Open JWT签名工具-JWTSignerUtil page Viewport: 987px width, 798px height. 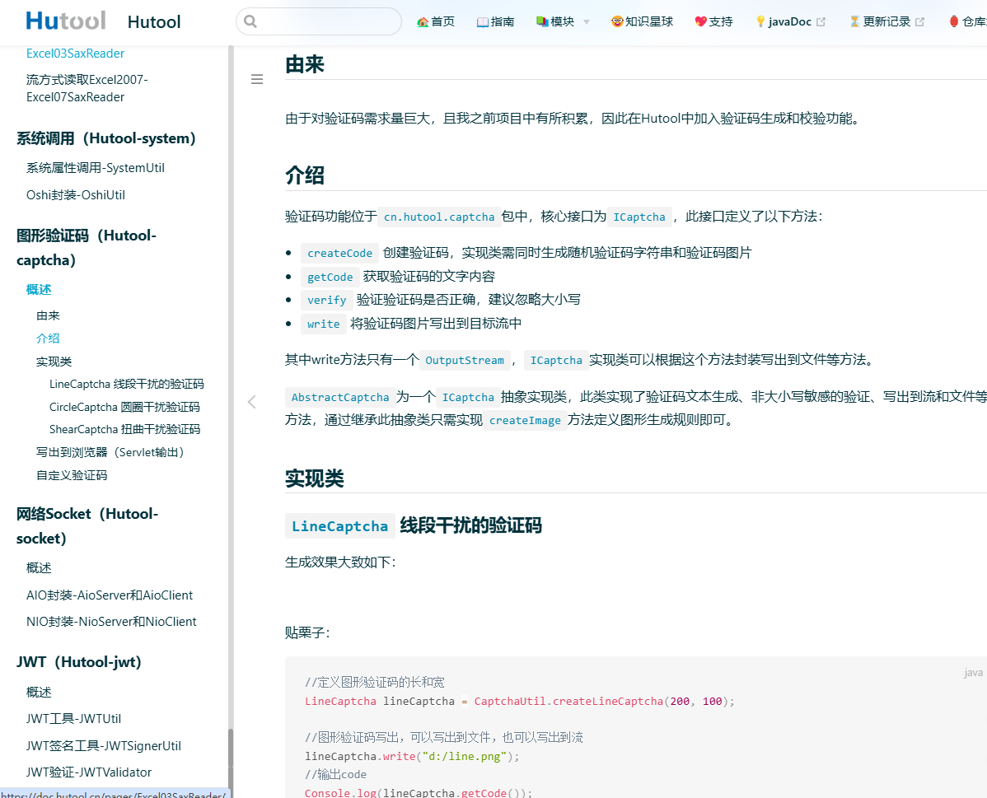[x=103, y=746]
